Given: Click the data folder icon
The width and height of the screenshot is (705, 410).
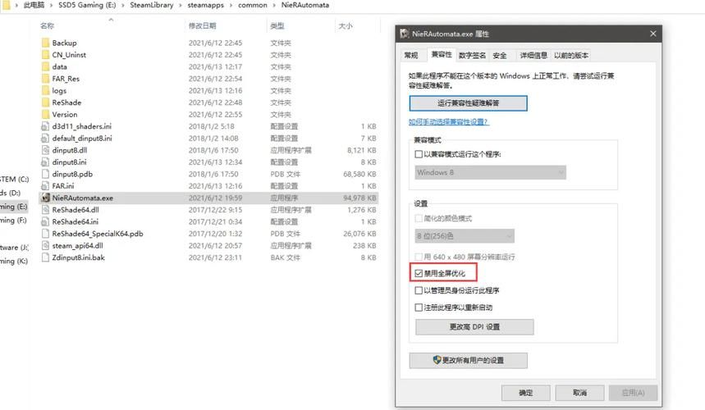Looking at the screenshot, I should coord(45,66).
